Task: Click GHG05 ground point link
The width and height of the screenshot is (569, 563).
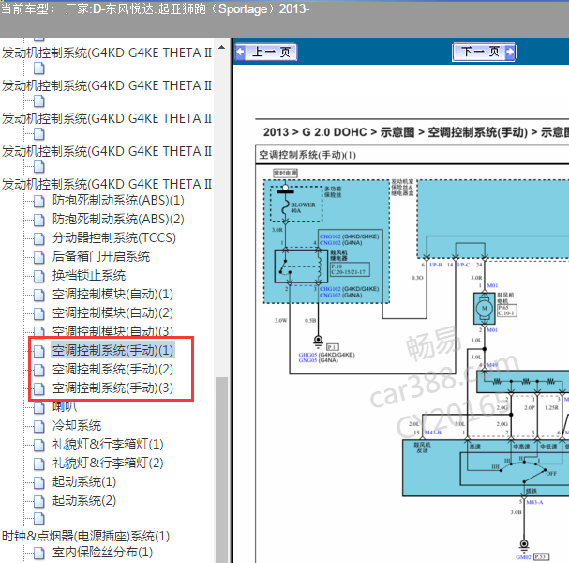Action: click(x=307, y=355)
